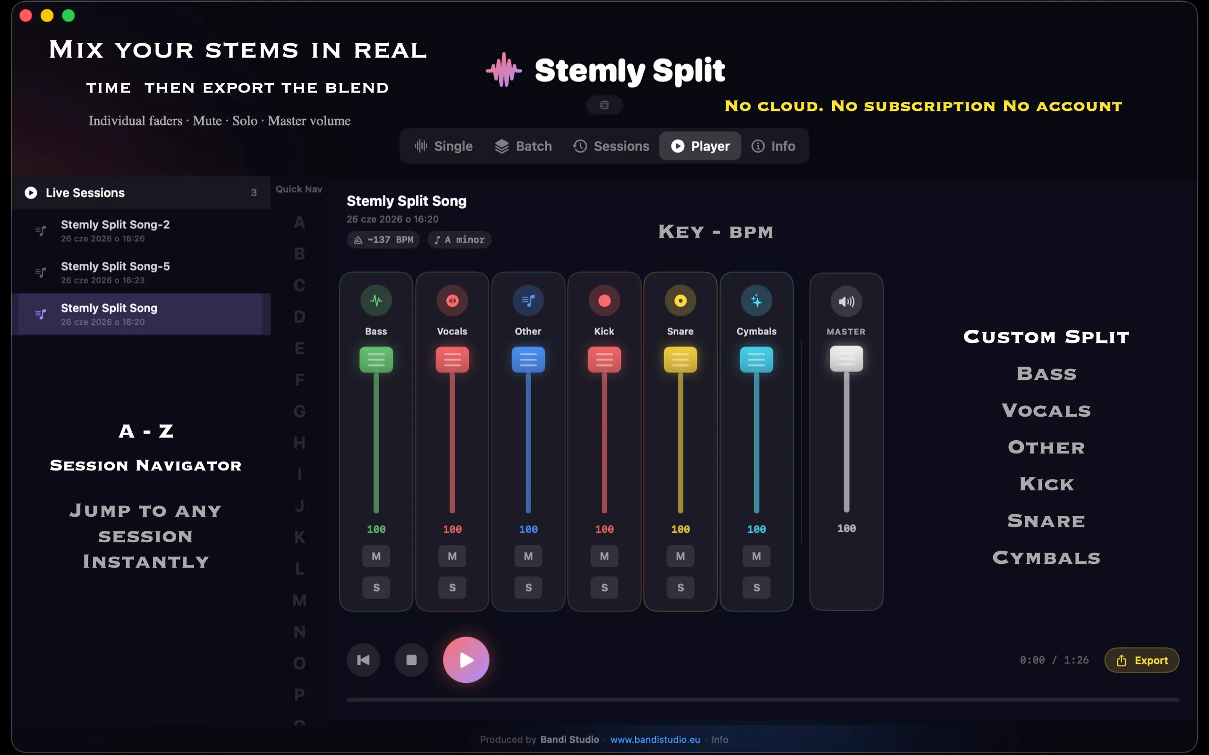The width and height of the screenshot is (1209, 755).
Task: Jump to letter C in Quick Nav
Action: 299,285
